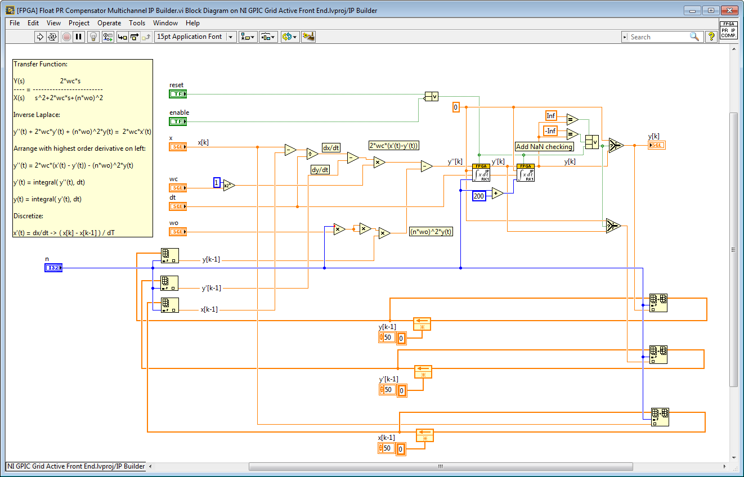Open Context Help question mark button
This screenshot has height=477, width=744.
tap(711, 37)
